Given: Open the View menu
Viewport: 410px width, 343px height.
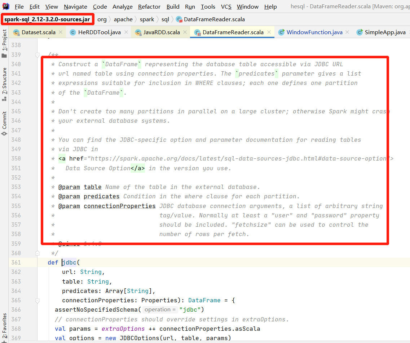Looking at the screenshot, I should tap(52, 7).
